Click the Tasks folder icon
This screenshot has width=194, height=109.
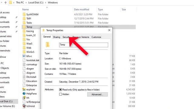(x=24, y=23)
